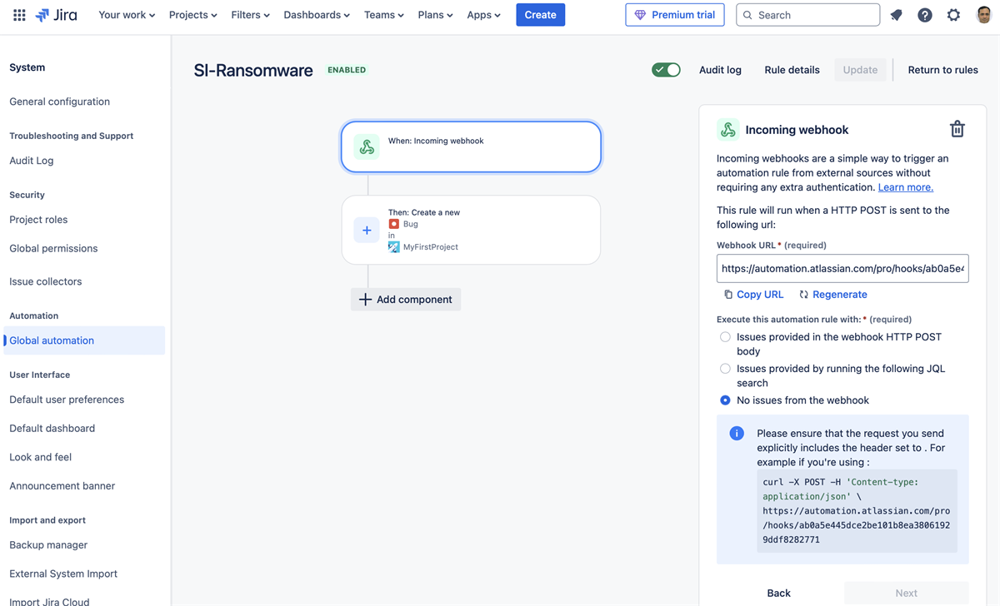Open Global automation in sidebar
This screenshot has width=1000, height=606.
point(84,340)
